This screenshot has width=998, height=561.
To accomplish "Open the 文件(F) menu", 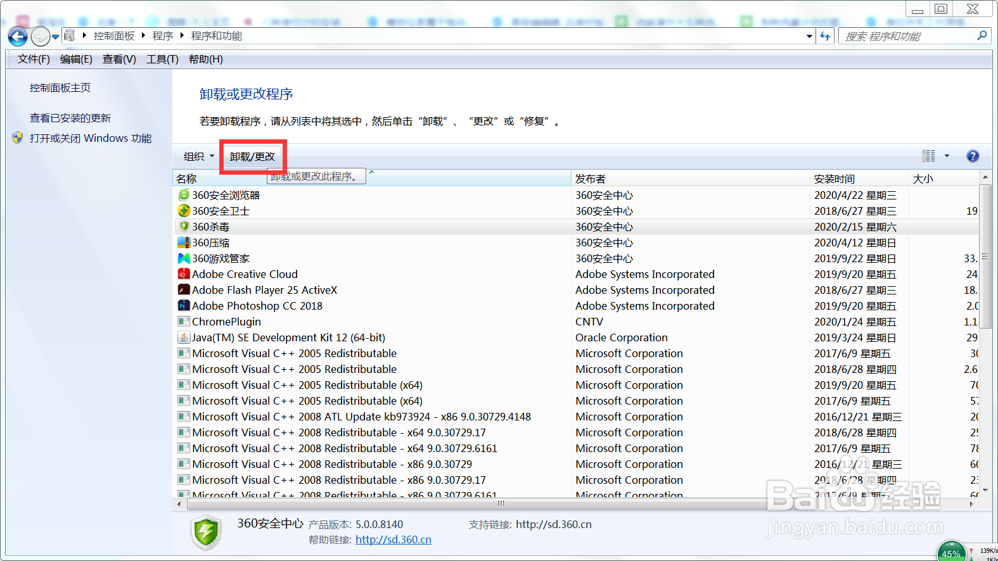I will pos(34,59).
